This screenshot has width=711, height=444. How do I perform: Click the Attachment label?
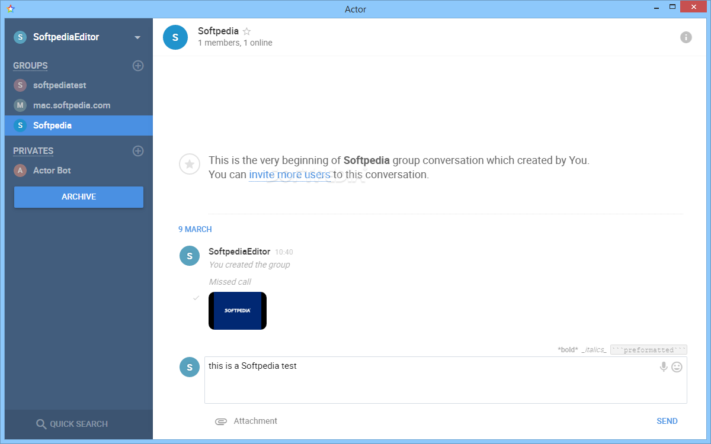point(255,422)
